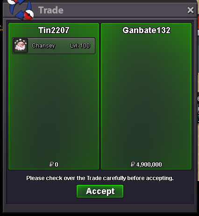Click the Chansey name label
199x216 pixels.
tap(43, 46)
